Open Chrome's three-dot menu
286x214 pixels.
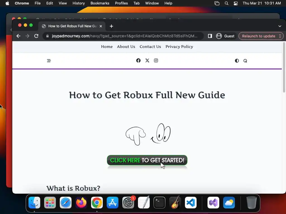tap(280, 36)
